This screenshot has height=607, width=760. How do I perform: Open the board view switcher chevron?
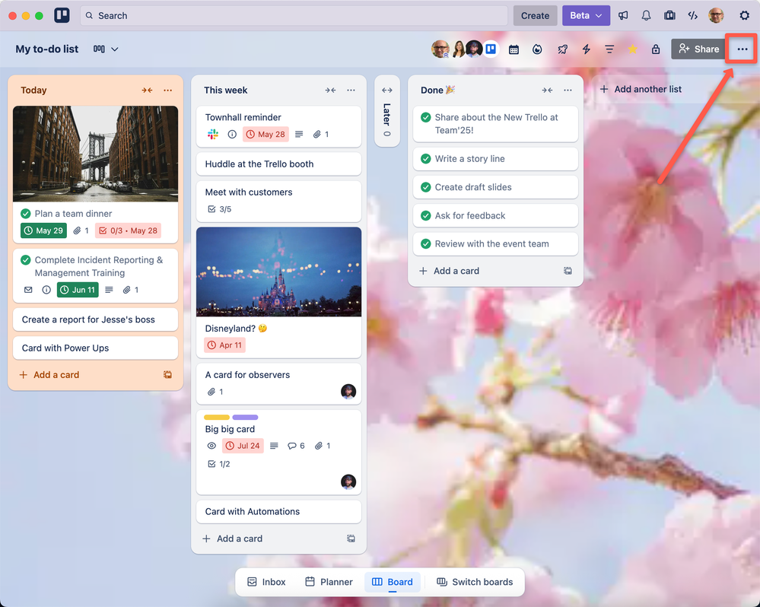tap(114, 49)
